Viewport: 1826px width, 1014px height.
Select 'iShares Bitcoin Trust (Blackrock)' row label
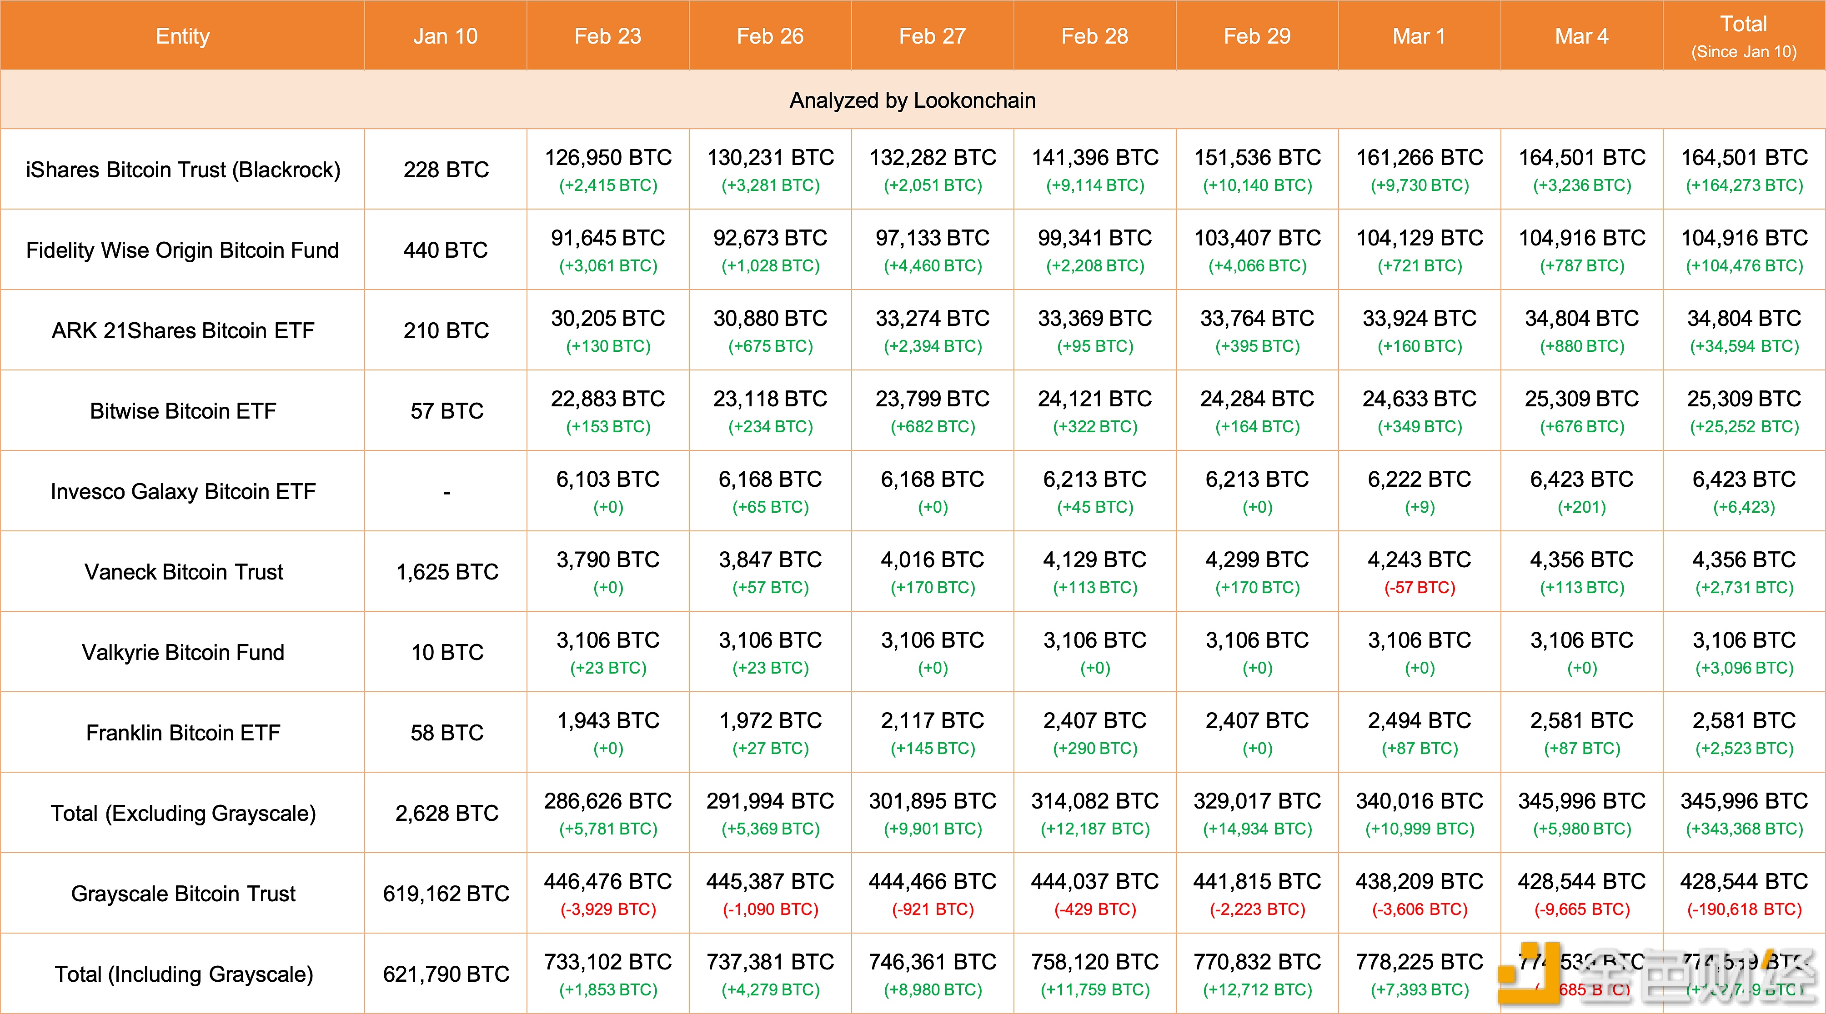click(x=183, y=170)
